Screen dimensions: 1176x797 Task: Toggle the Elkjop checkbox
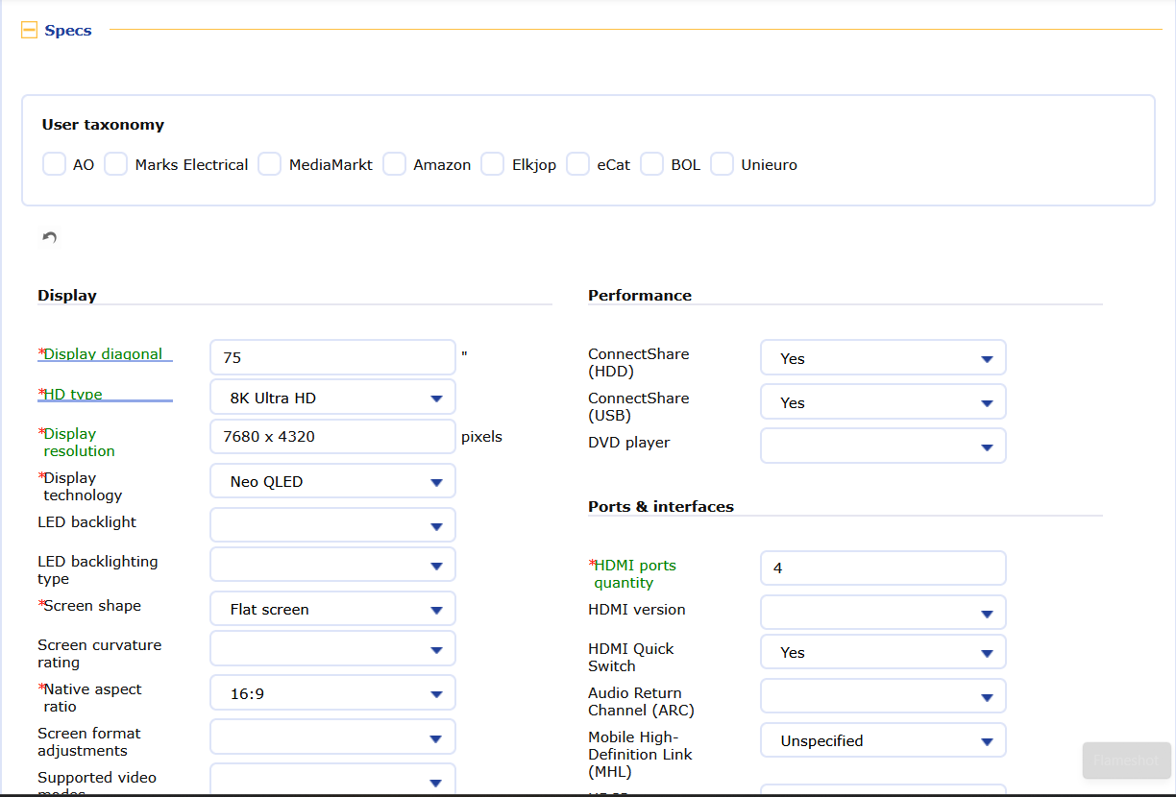click(x=493, y=164)
